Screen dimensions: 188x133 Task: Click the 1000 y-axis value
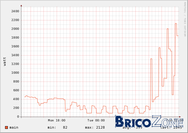point(15,73)
